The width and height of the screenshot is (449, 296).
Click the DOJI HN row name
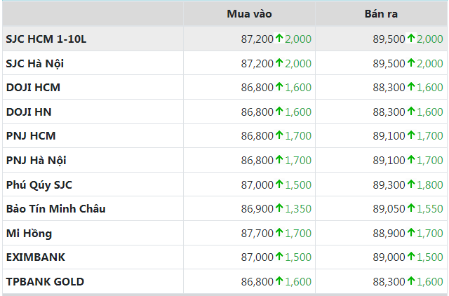tap(28, 112)
